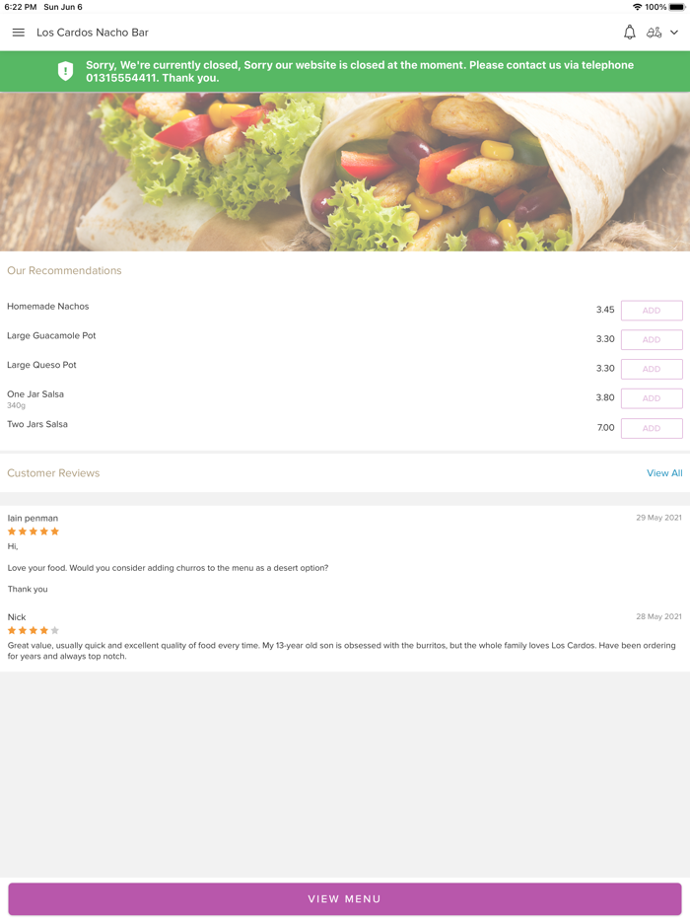Add One Jar Salsa to order
The image size is (690, 921).
652,398
